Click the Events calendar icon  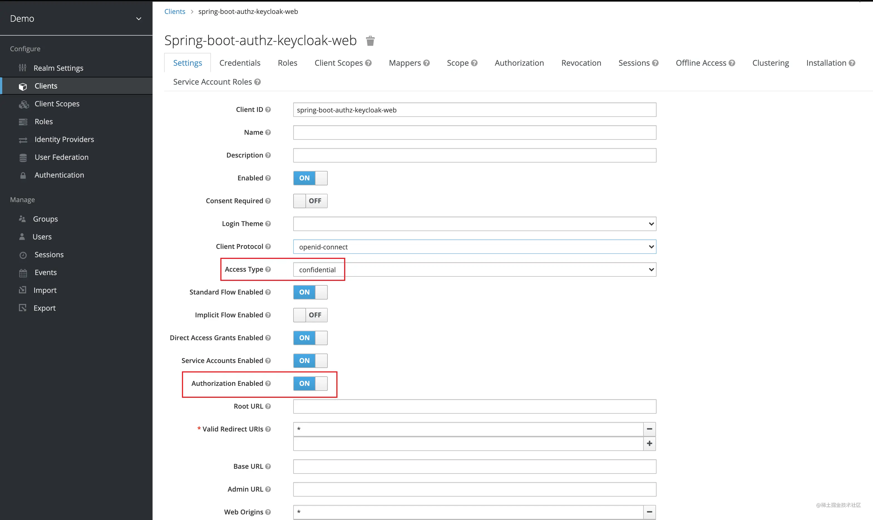coord(23,273)
